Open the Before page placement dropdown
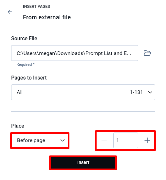The height and width of the screenshot is (180, 166). pos(40,140)
